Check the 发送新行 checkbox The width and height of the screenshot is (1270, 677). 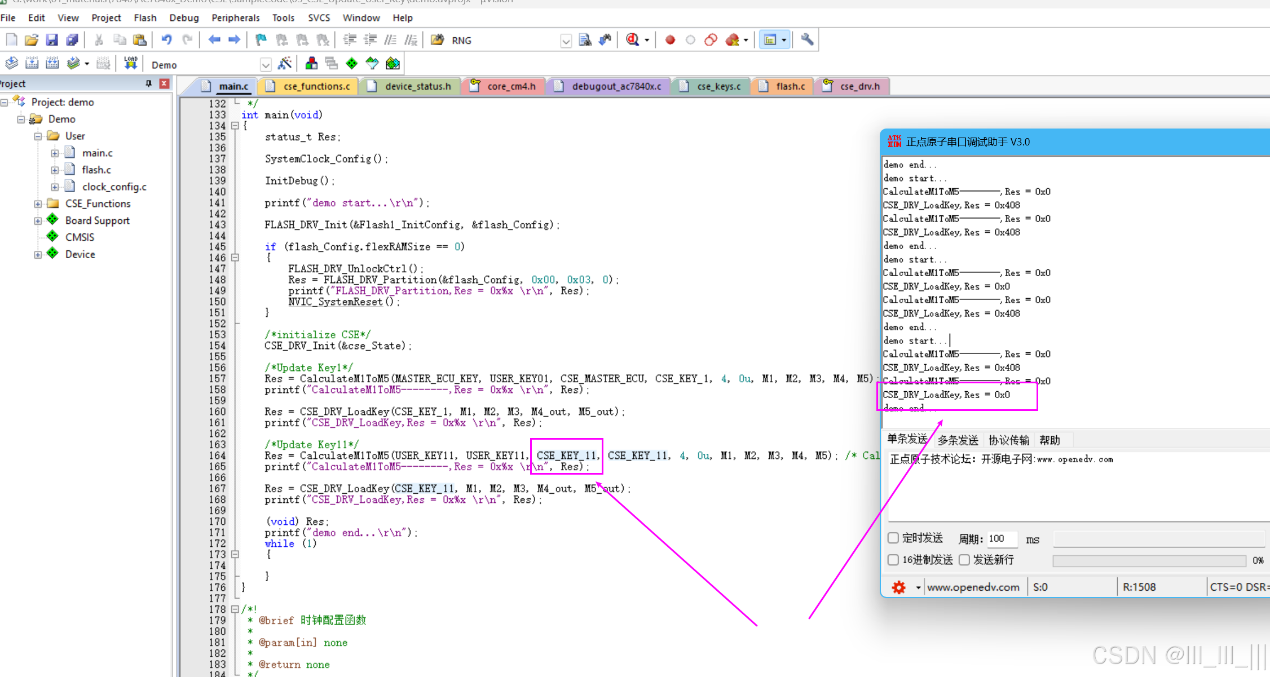pyautogui.click(x=964, y=560)
